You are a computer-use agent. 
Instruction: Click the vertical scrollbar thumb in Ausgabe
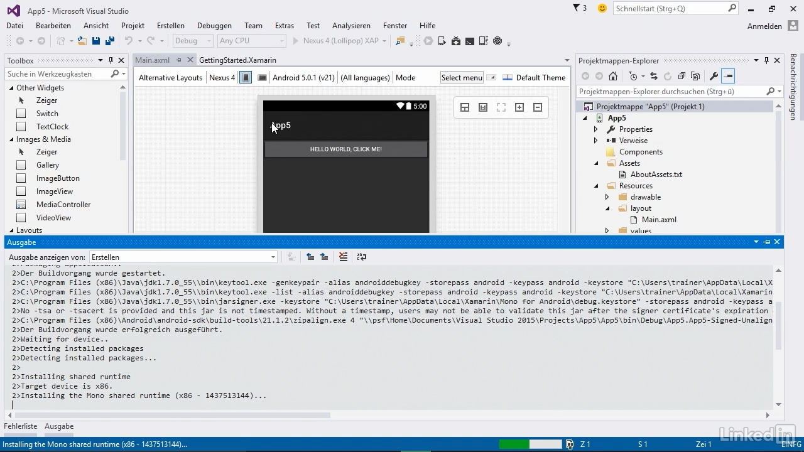tap(779, 326)
